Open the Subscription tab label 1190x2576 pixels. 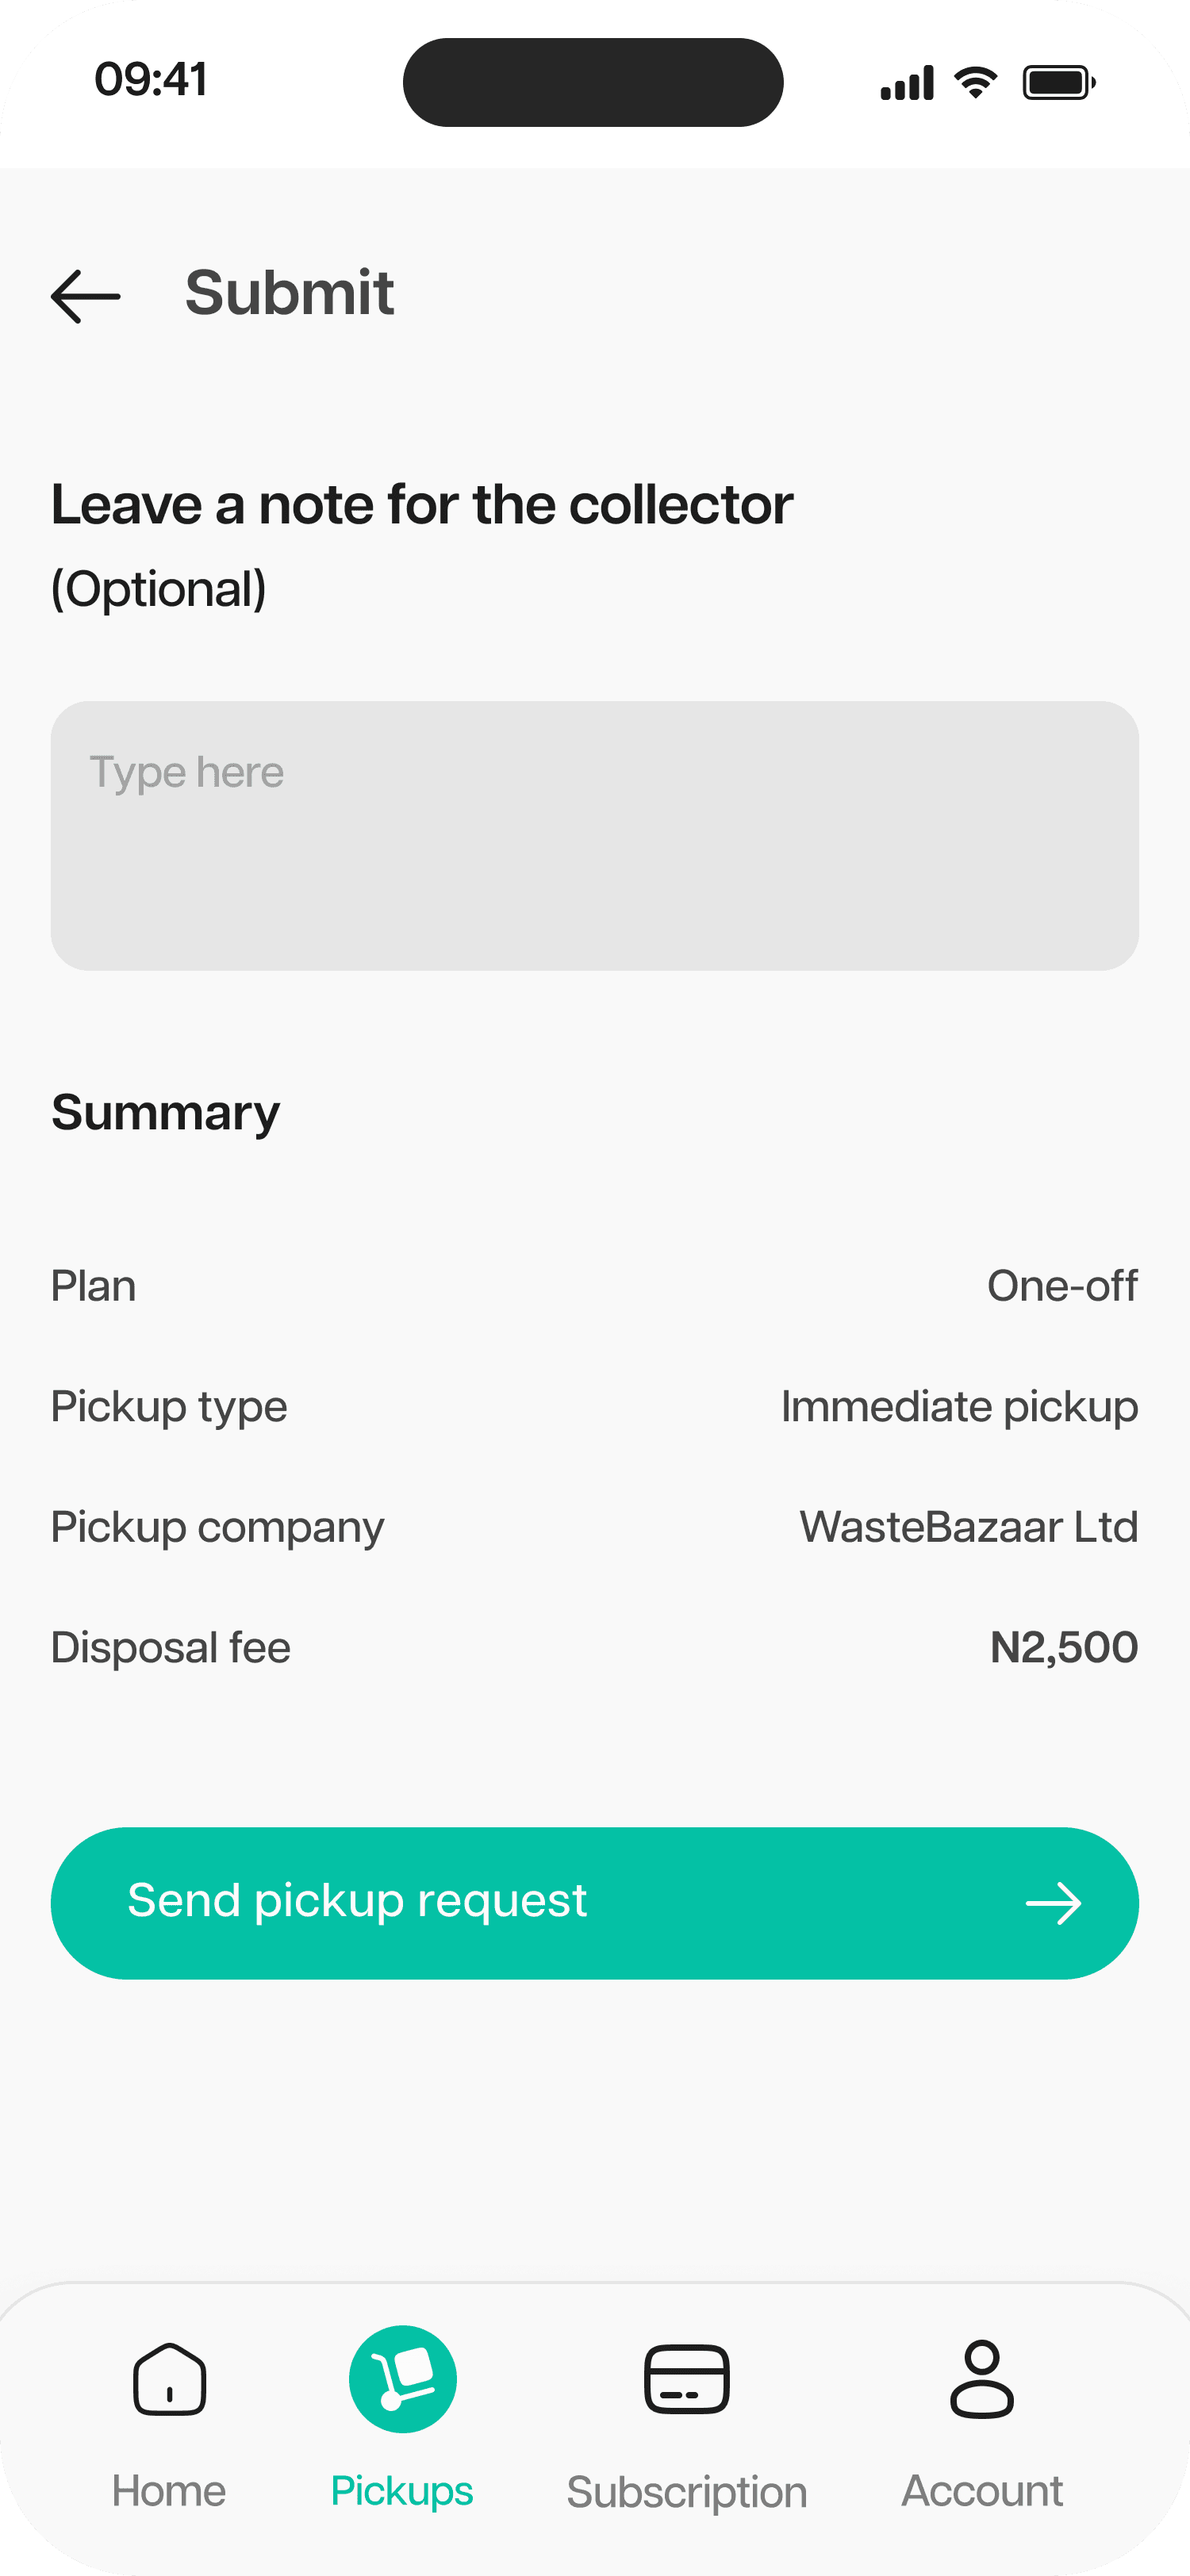[687, 2492]
